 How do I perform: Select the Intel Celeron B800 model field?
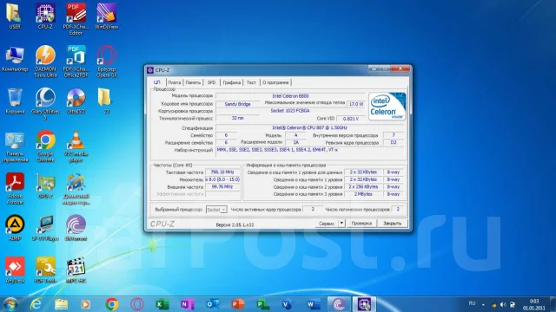tap(290, 96)
